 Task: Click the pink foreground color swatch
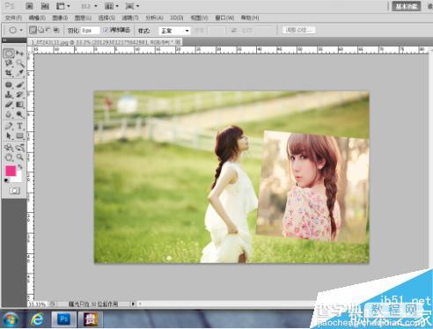pos(11,171)
